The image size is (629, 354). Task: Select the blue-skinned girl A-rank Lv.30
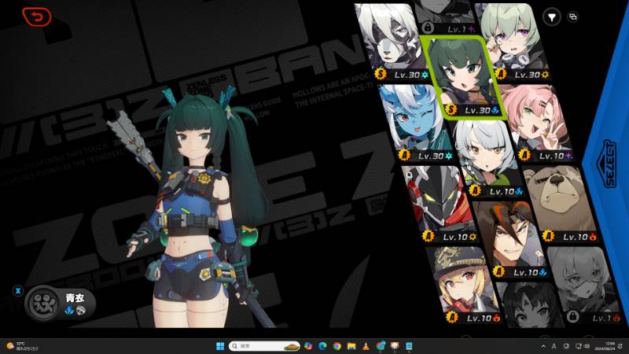pyautogui.click(x=417, y=124)
